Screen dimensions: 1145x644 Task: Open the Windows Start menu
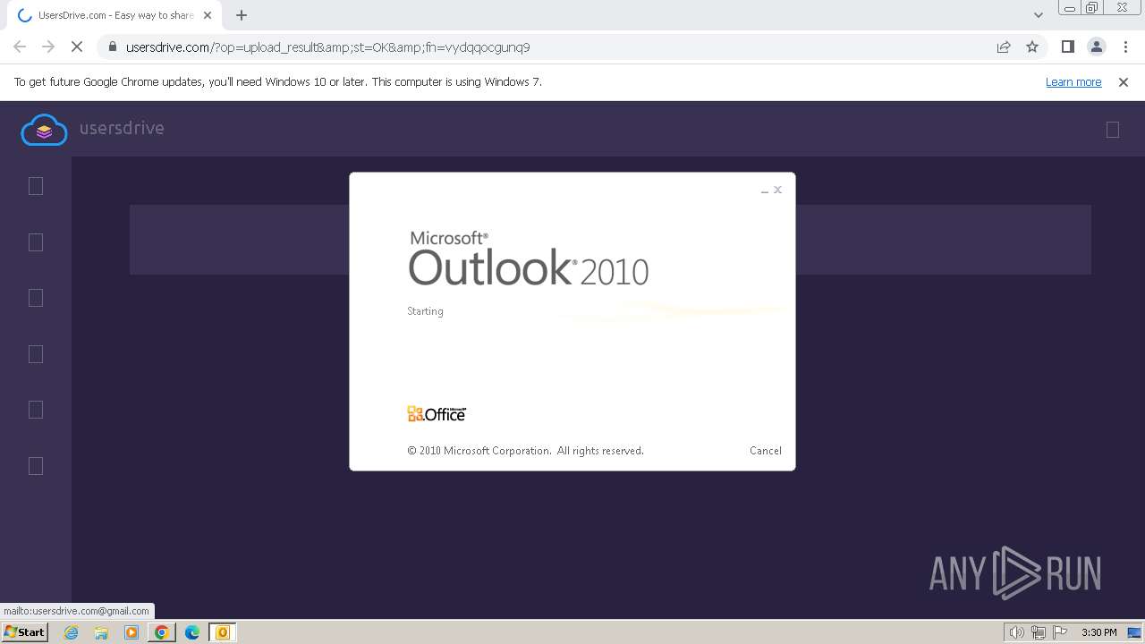(24, 632)
